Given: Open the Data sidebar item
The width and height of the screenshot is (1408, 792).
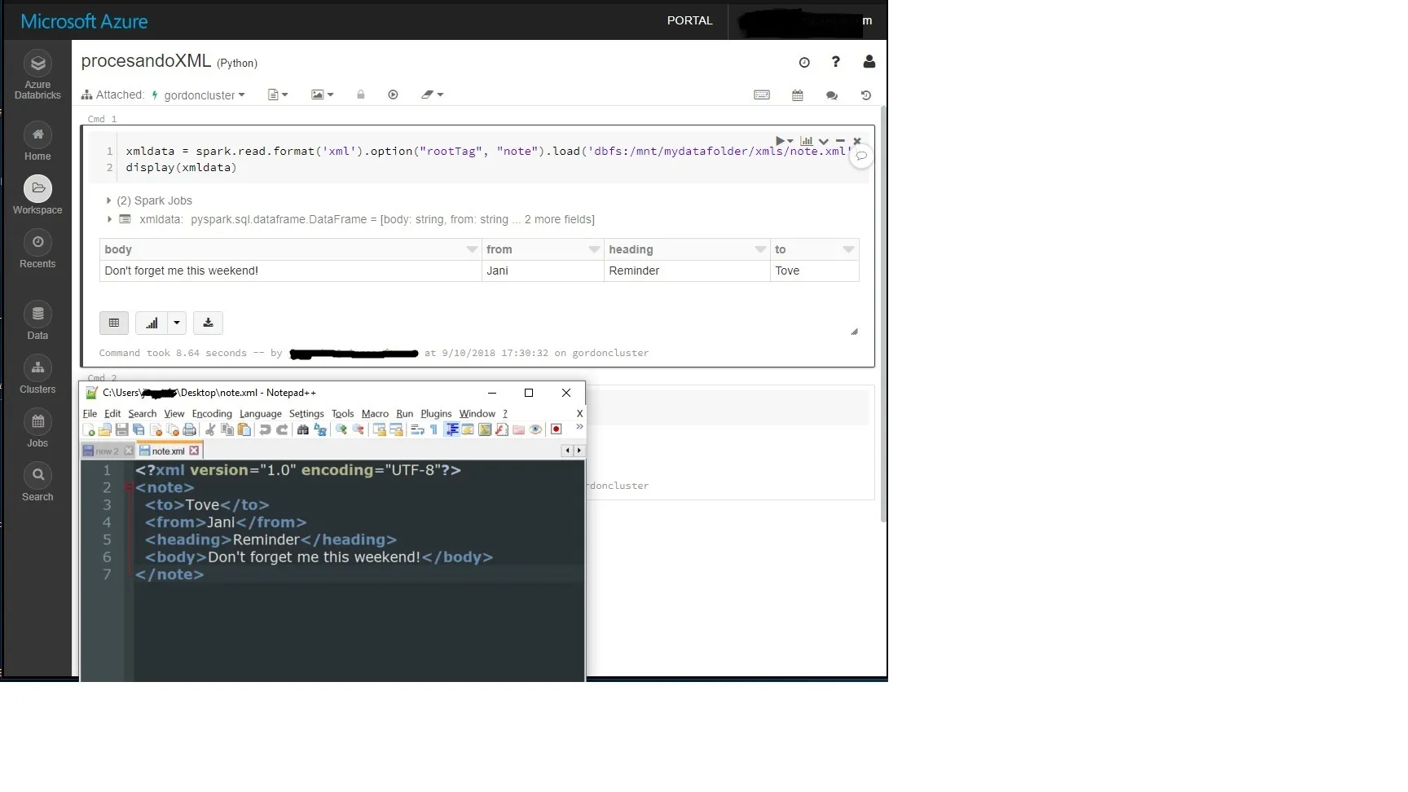Looking at the screenshot, I should [x=37, y=321].
